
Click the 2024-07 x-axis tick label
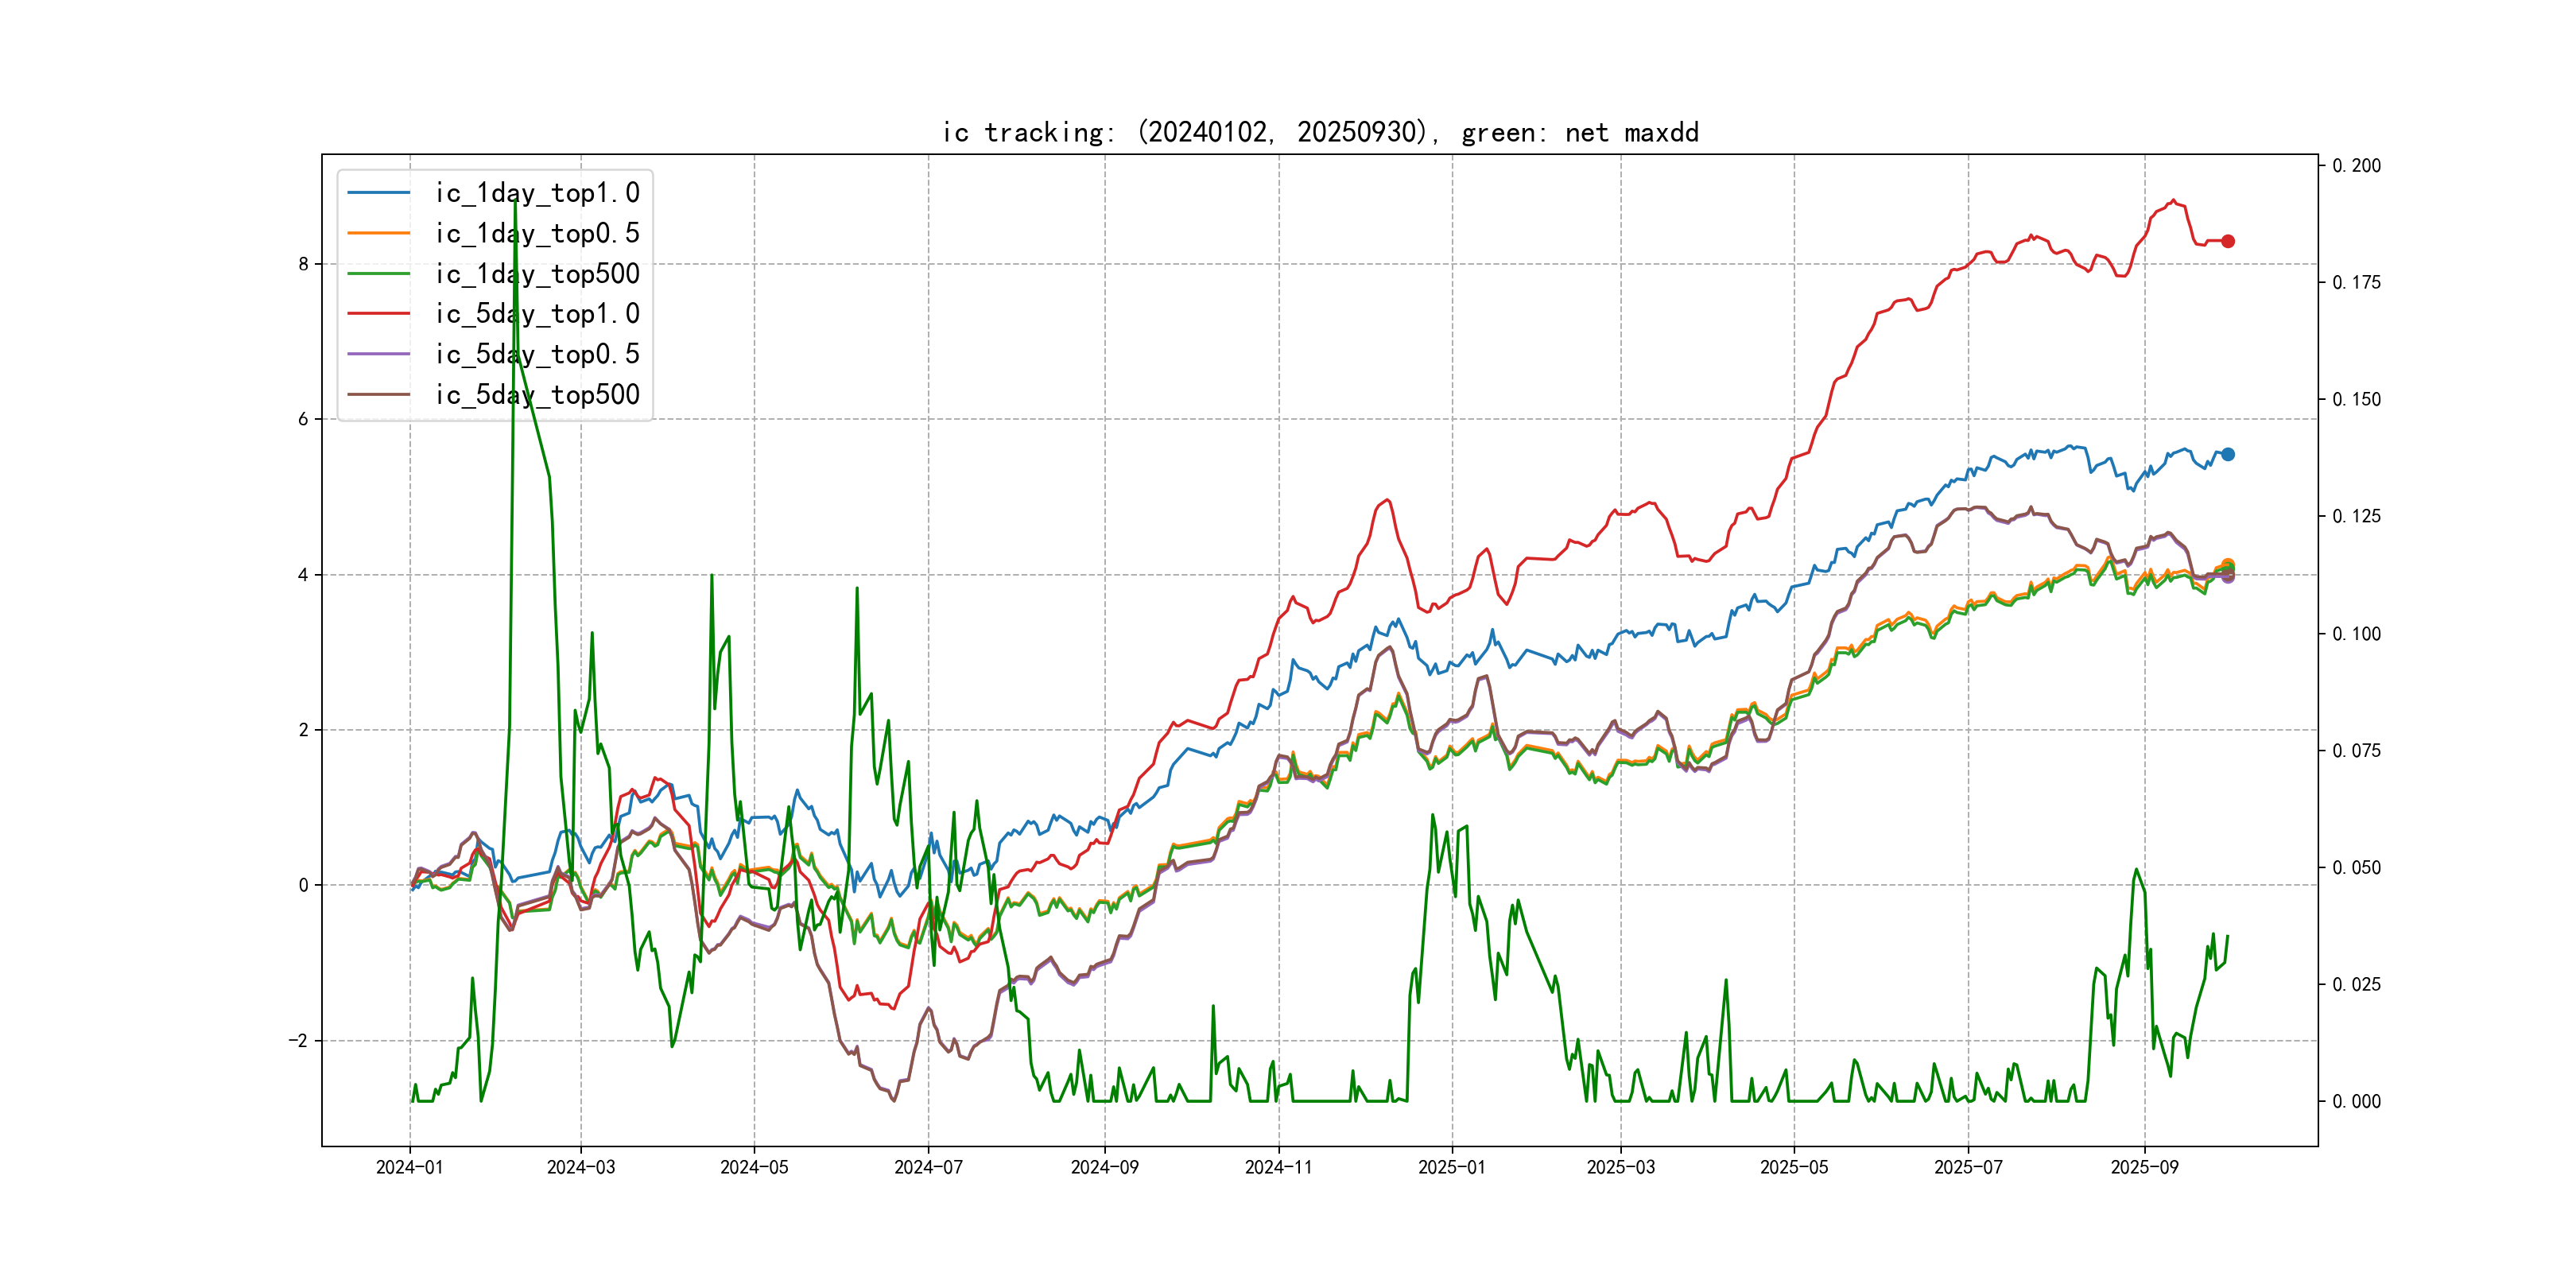pos(928,1167)
